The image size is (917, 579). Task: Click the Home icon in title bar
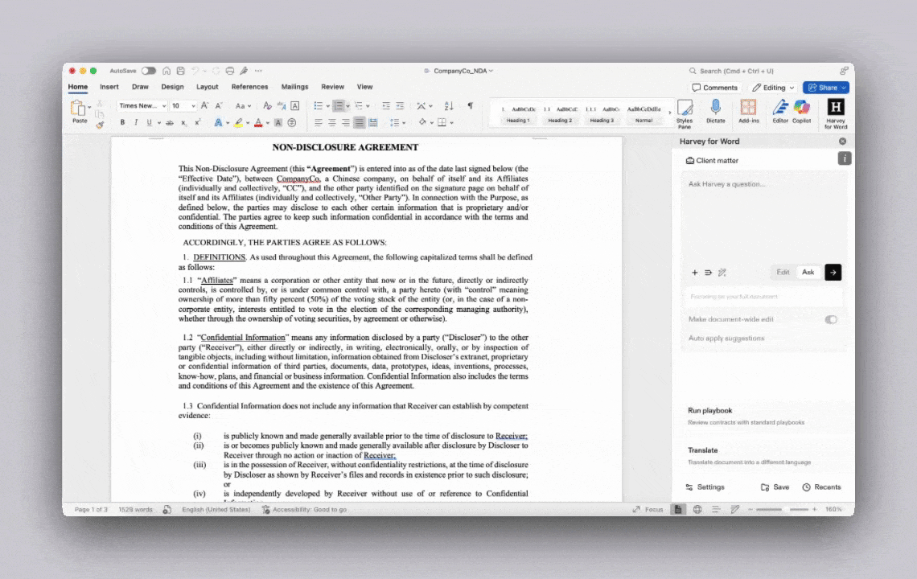[x=167, y=71]
